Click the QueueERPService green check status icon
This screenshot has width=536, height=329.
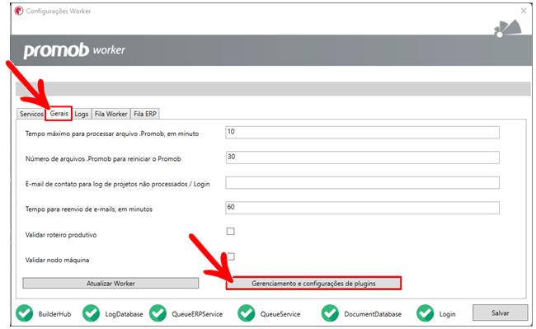click(158, 313)
